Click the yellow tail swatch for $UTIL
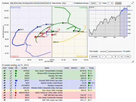The height and width of the screenshot is (102, 136). pos(16,90)
